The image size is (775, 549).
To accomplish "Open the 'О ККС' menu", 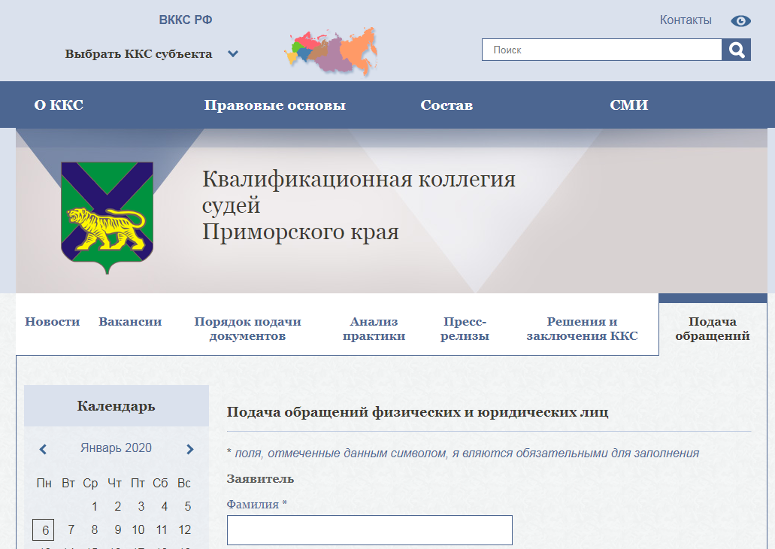I will (x=59, y=105).
